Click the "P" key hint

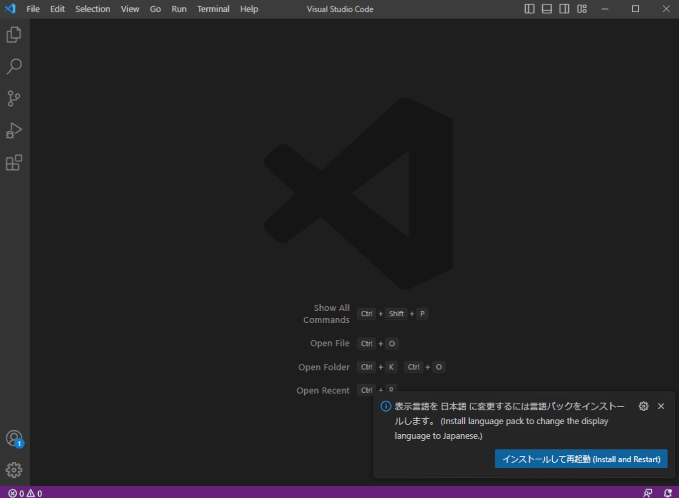(422, 314)
